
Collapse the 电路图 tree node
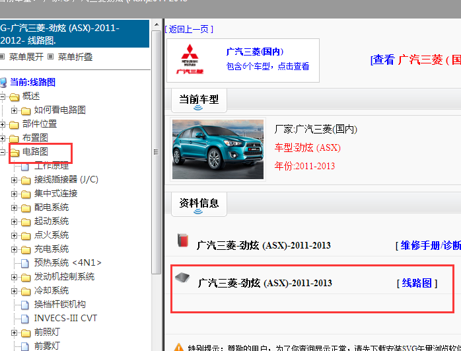click(2, 152)
